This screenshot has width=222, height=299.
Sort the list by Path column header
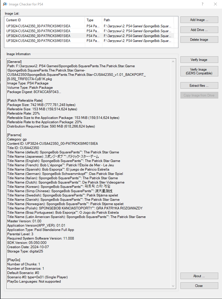pos(138,20)
